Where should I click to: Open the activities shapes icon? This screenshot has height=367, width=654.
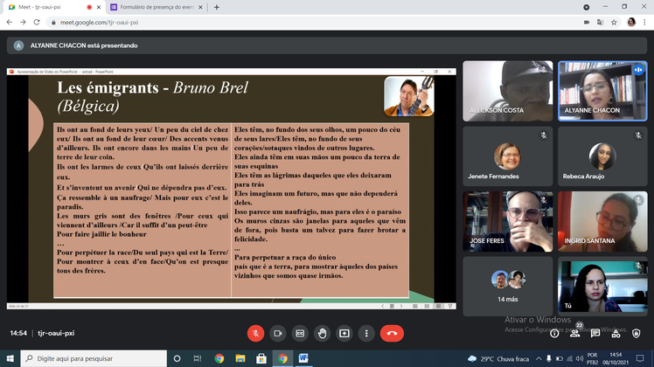point(616,333)
